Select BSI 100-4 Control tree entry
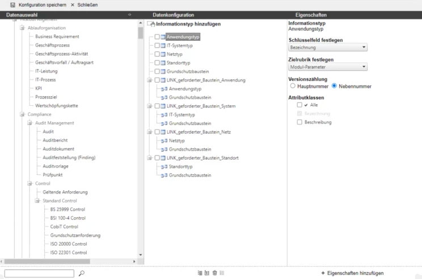 pos(67,218)
